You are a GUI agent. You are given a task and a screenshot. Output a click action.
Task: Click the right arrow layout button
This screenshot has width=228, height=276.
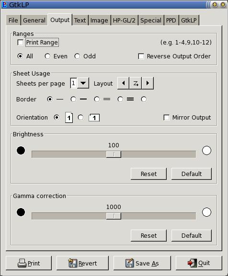(148, 83)
